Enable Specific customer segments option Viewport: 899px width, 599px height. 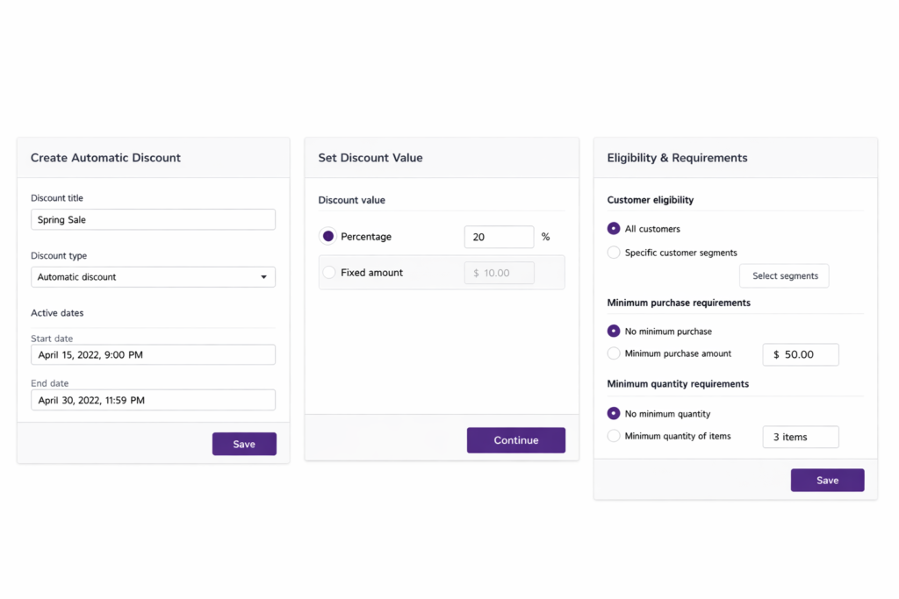(x=614, y=252)
